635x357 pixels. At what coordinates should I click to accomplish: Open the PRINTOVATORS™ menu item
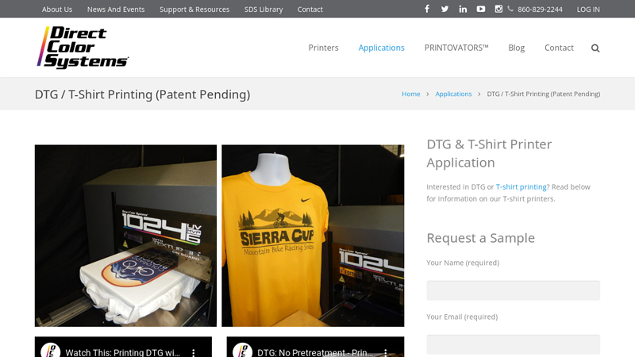(x=456, y=48)
